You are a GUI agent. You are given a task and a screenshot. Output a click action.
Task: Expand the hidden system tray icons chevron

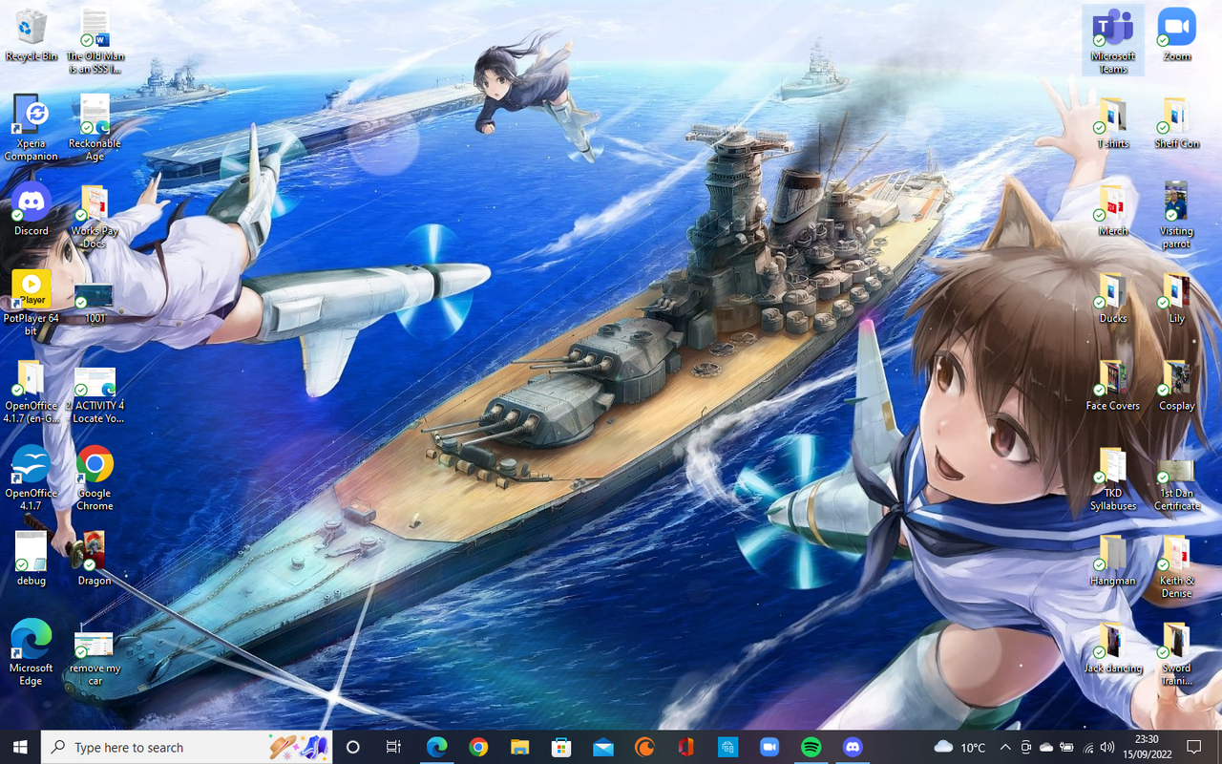pos(1004,747)
